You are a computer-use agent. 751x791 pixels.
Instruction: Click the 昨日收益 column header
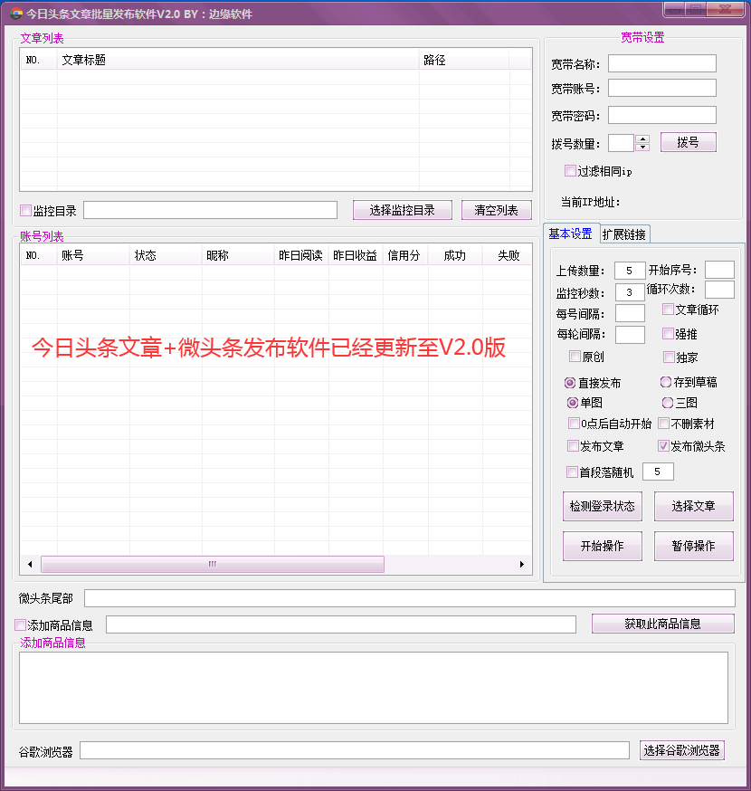[x=356, y=256]
